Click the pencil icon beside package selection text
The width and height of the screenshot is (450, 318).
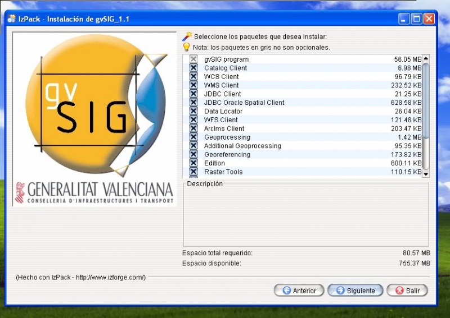[x=187, y=36]
